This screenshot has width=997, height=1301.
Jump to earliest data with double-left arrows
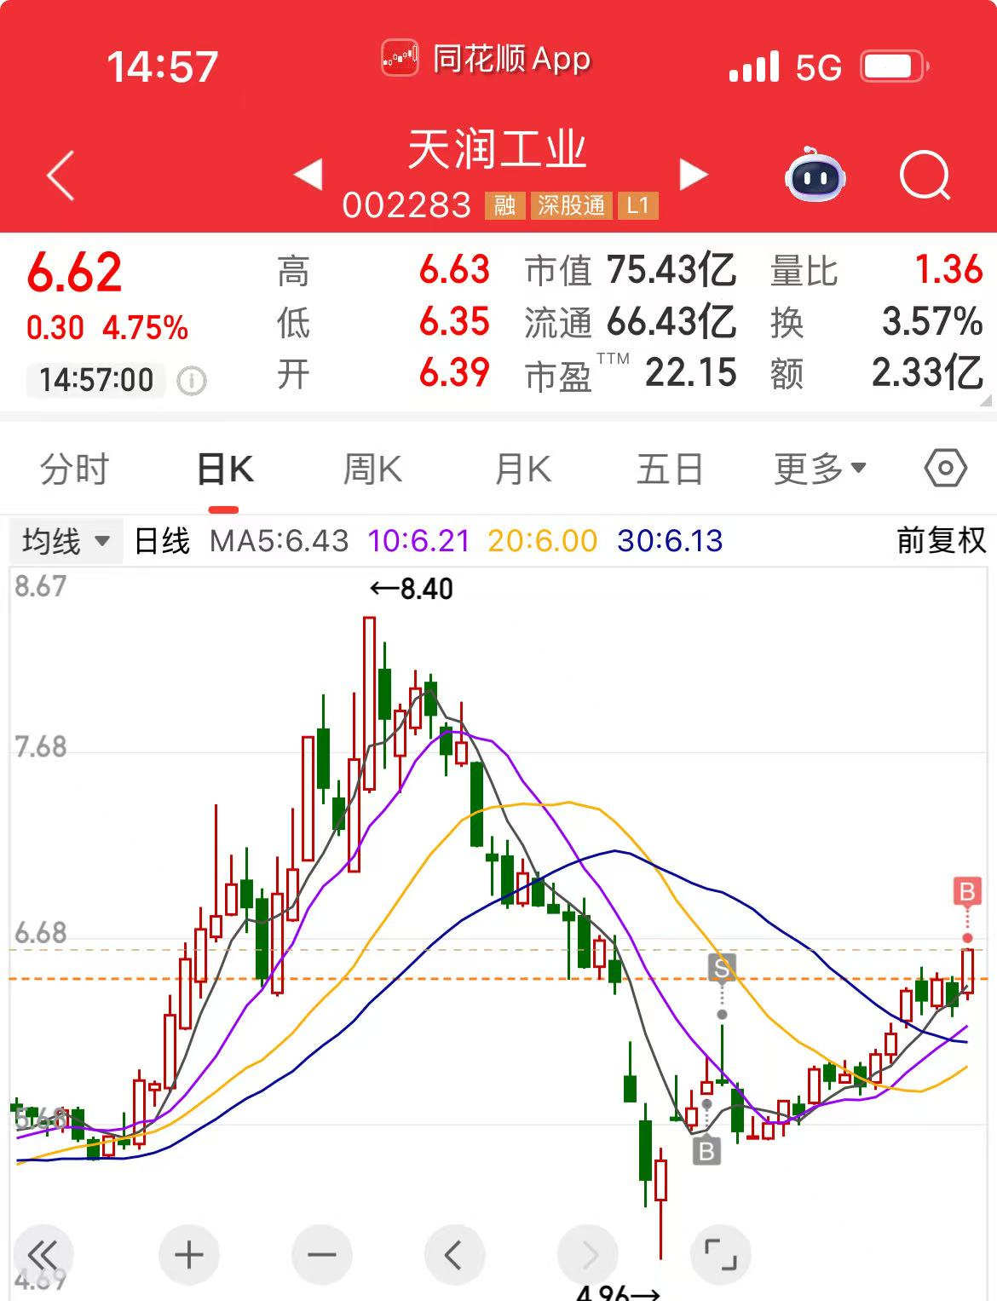point(43,1255)
